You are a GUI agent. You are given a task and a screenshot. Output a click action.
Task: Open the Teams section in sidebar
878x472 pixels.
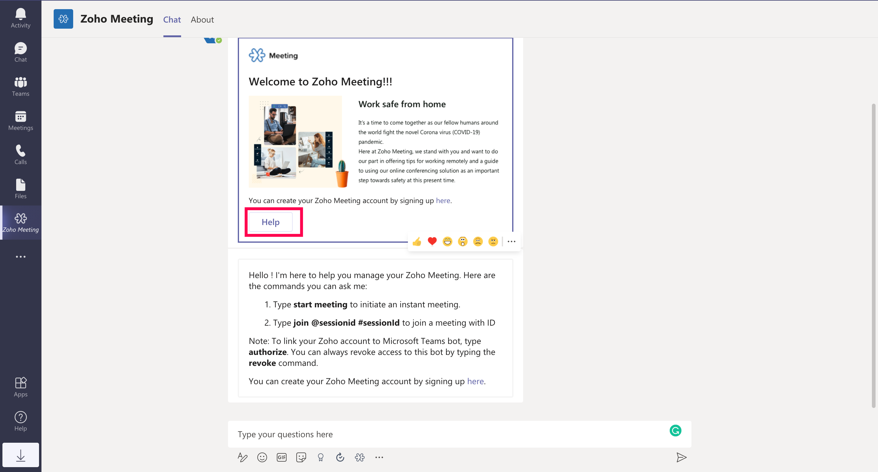20,86
